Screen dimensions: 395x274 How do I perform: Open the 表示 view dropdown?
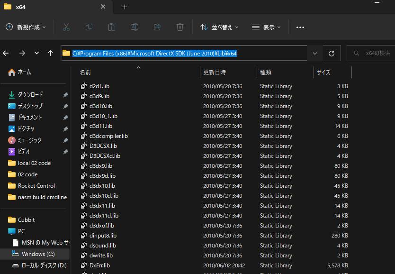coord(266,27)
